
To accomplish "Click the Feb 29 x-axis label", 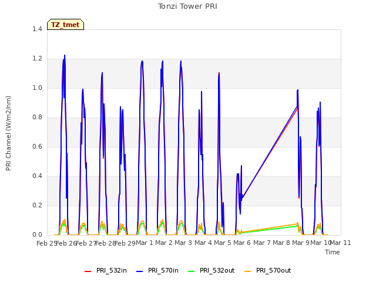I will click(x=125, y=243).
